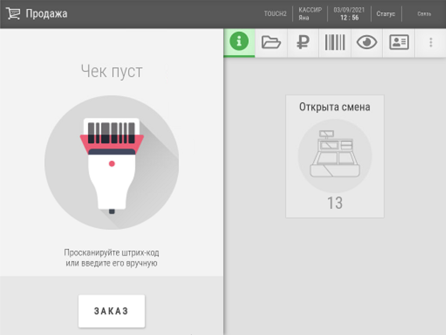Click the ЗАКАЗ button
This screenshot has width=446, height=335.
pos(112,311)
